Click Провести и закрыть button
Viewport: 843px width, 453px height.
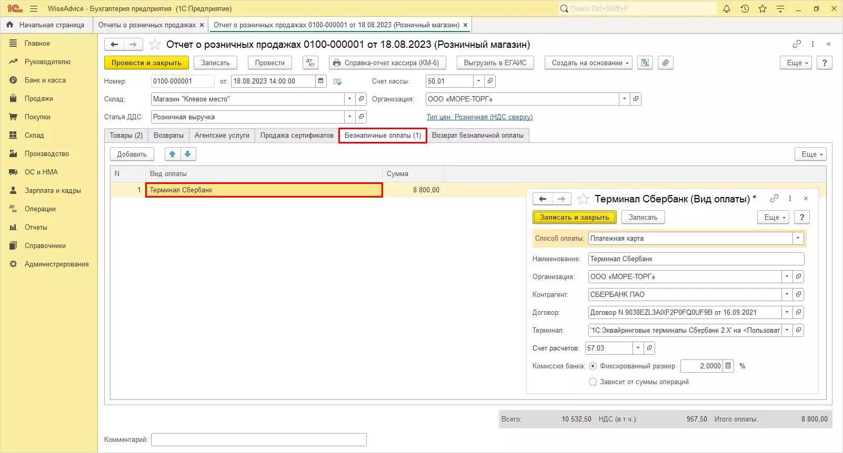pyautogui.click(x=146, y=63)
